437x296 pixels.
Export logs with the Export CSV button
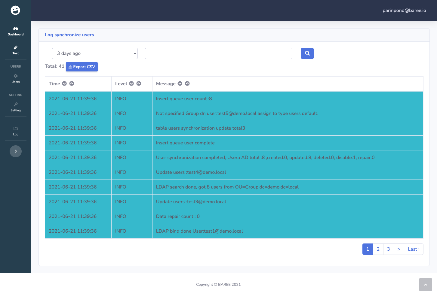(x=82, y=67)
